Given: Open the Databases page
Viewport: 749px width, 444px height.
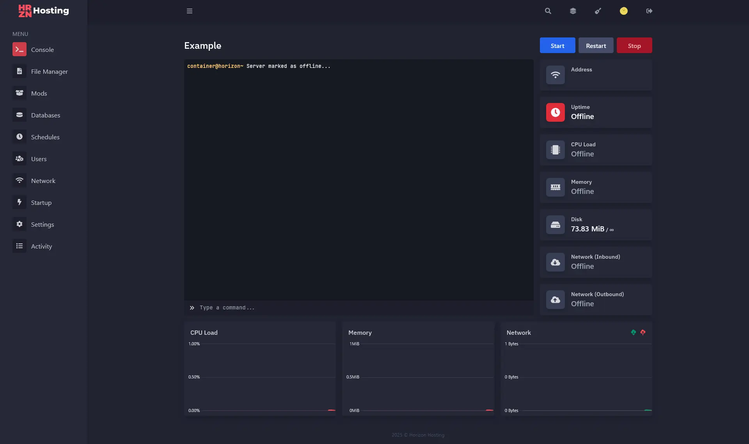Looking at the screenshot, I should point(45,115).
